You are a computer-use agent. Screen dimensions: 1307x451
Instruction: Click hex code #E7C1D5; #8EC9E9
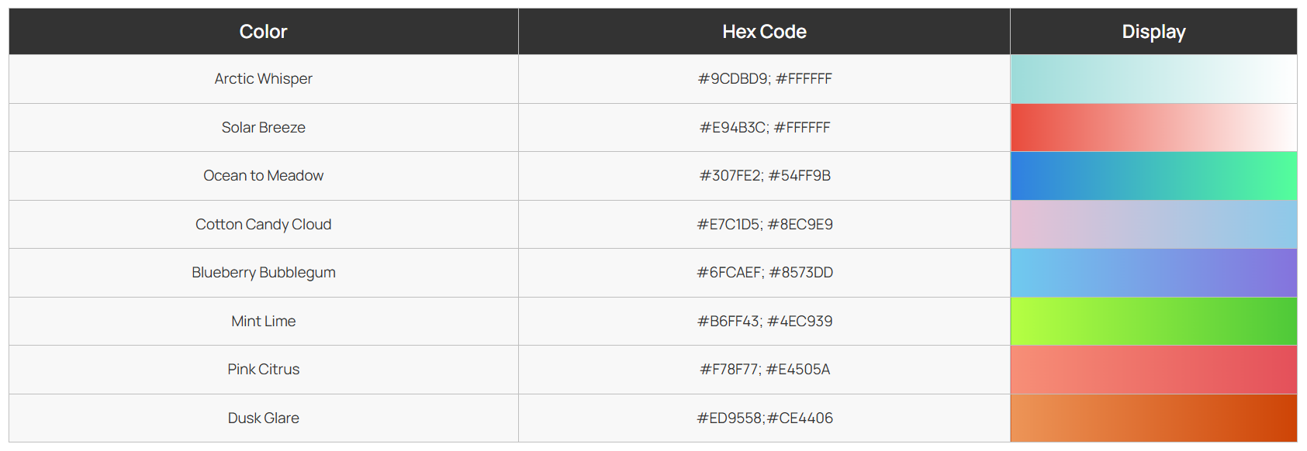point(765,224)
